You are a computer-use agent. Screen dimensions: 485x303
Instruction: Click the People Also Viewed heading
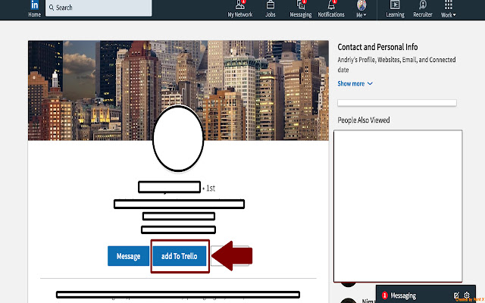[364, 120]
